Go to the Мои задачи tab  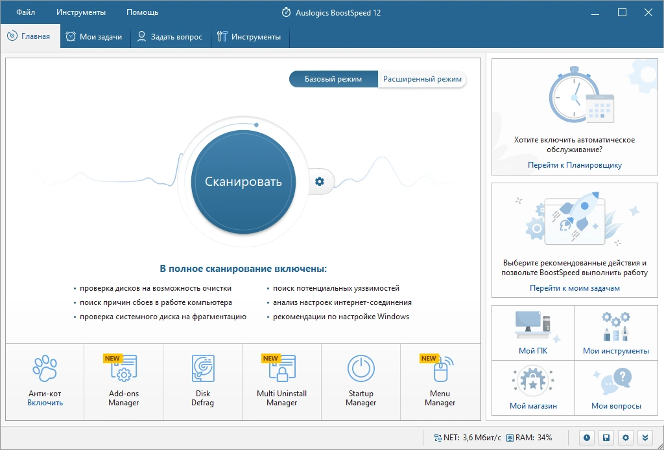[95, 36]
